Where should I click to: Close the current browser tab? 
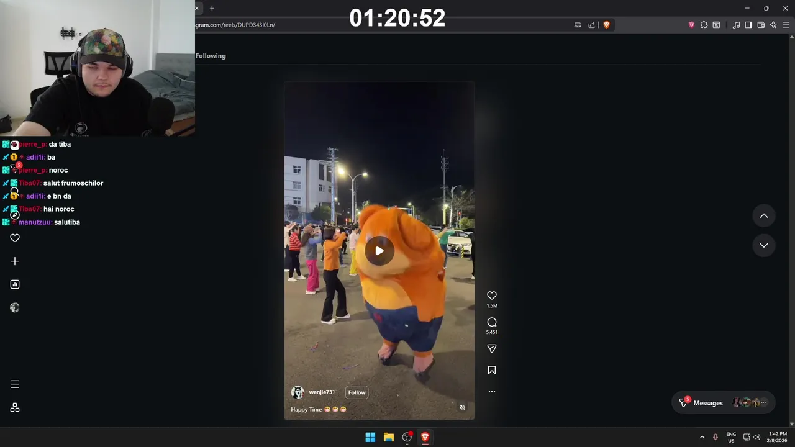coord(197,8)
